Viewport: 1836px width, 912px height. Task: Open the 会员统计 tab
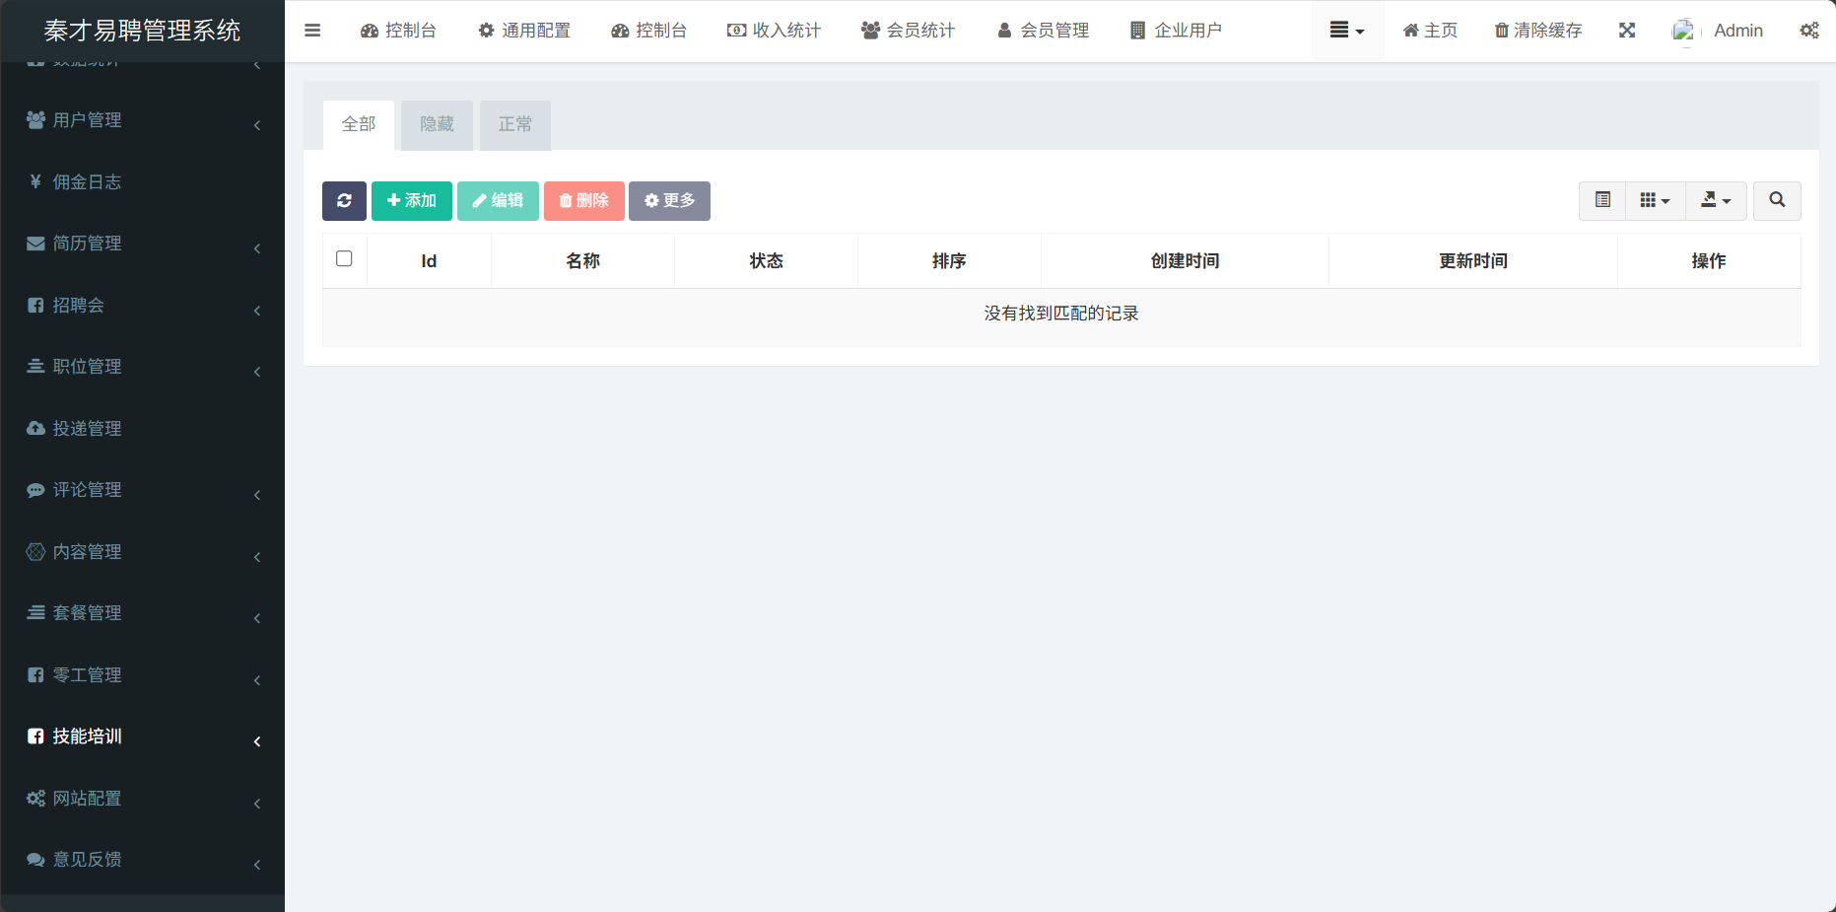pyautogui.click(x=908, y=31)
